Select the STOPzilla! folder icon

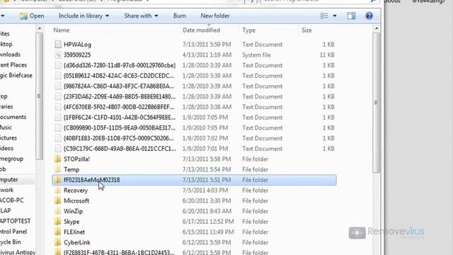[x=58, y=159]
